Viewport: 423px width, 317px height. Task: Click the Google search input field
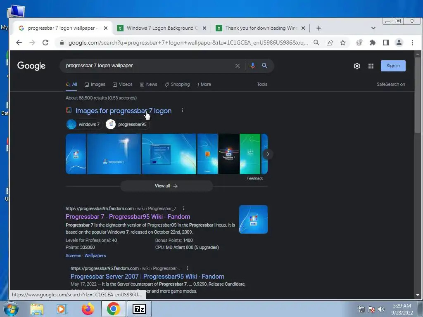coord(148,66)
